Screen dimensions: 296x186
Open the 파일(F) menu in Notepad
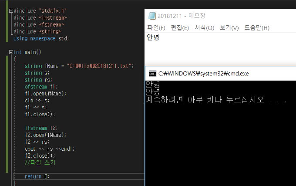pyautogui.click(x=156, y=28)
